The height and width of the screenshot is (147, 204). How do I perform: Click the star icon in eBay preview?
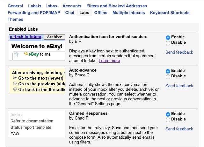(17, 54)
